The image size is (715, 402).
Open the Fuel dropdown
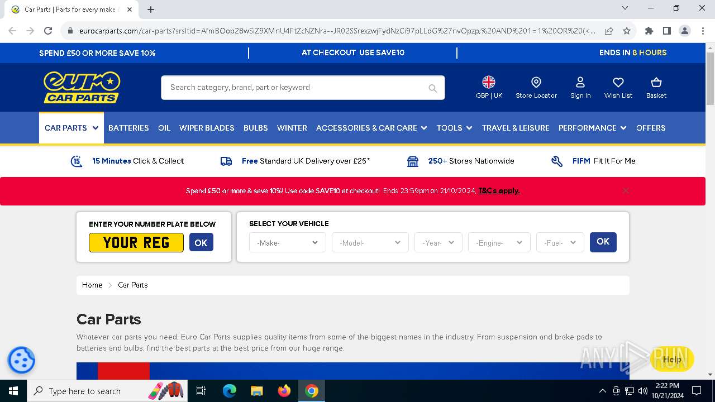click(x=560, y=243)
